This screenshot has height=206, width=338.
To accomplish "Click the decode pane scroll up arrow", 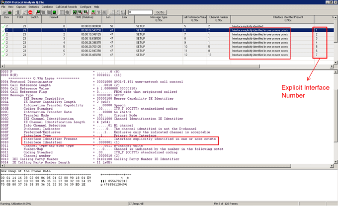I will (x=336, y=72).
